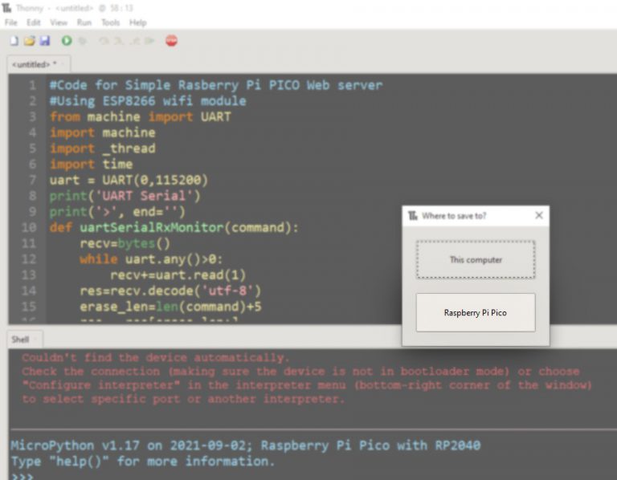Open the Tools menu
Screen dimensions: 617x480
[110, 22]
